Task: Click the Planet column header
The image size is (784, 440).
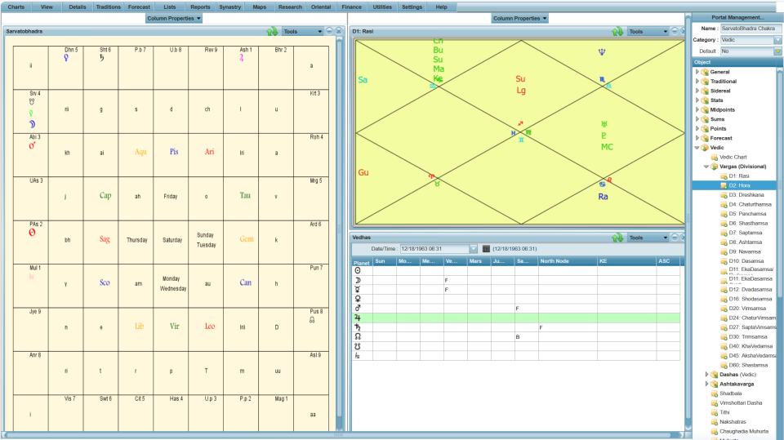Action: point(362,262)
